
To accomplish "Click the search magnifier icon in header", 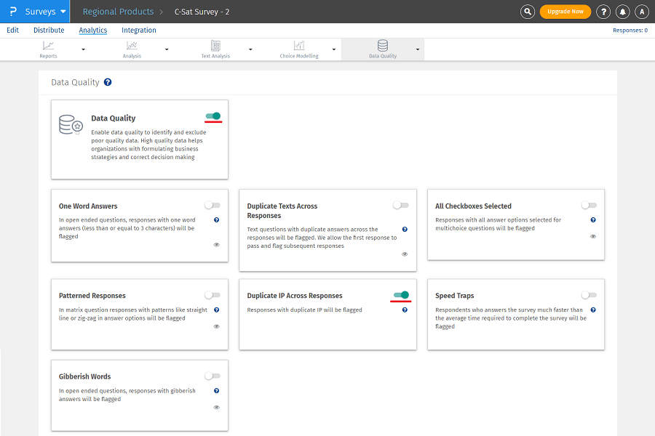I will point(528,12).
